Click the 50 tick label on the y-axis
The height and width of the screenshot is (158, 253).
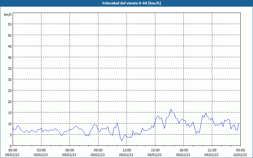(x=9, y=35)
